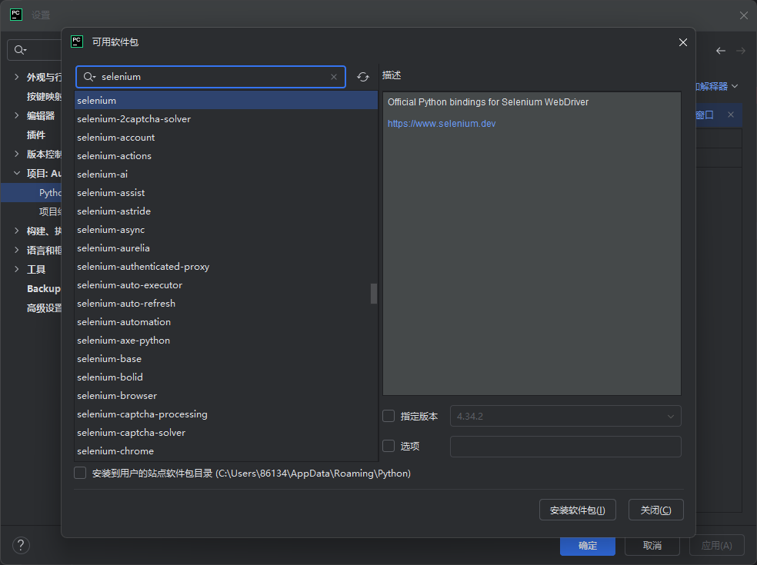Select the Python interpreter settings item

pos(32,192)
